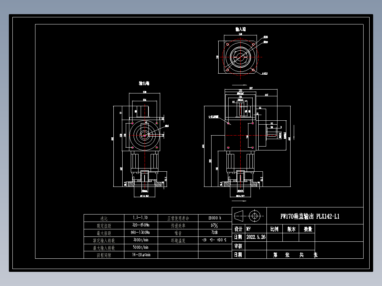
Task: Click the designer name WF
Action: pyautogui.click(x=248, y=229)
